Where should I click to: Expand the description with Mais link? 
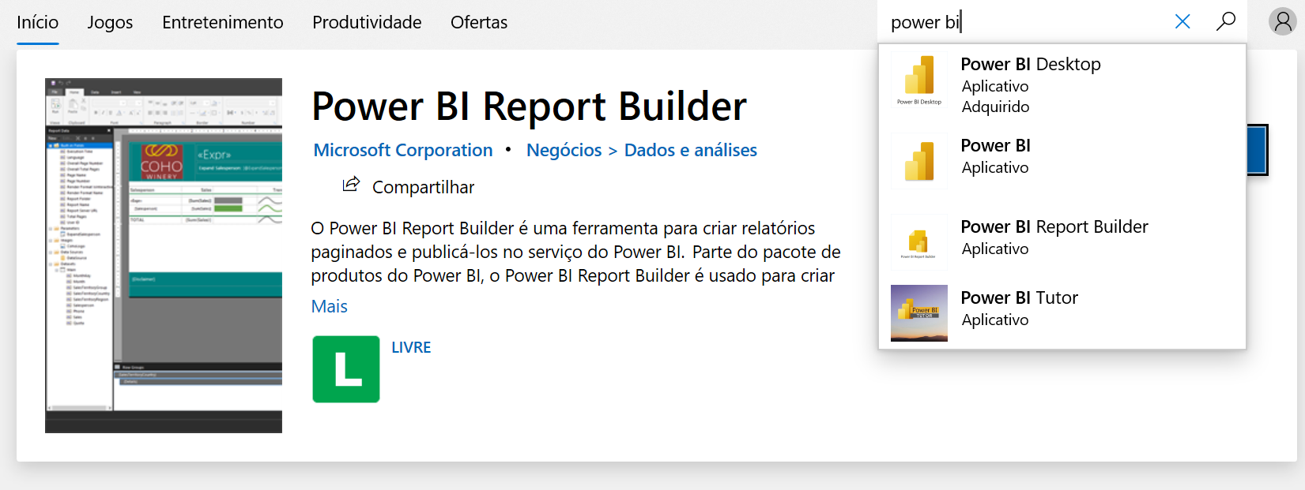[330, 306]
